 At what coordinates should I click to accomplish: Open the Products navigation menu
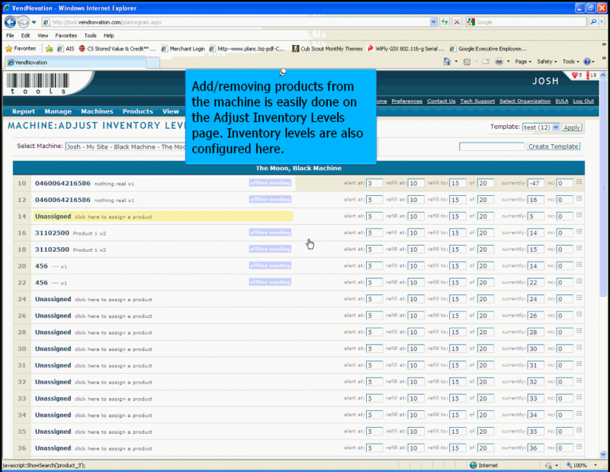pos(138,111)
